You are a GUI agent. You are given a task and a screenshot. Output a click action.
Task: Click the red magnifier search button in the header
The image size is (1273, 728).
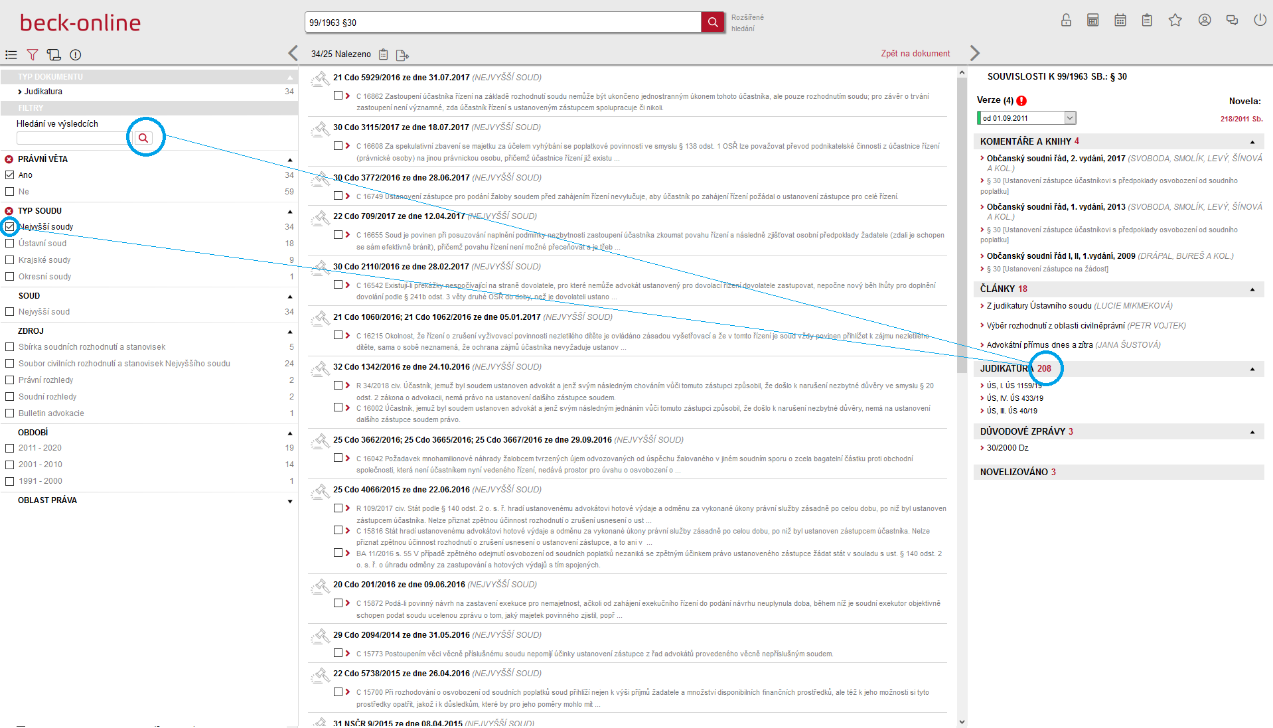tap(712, 22)
